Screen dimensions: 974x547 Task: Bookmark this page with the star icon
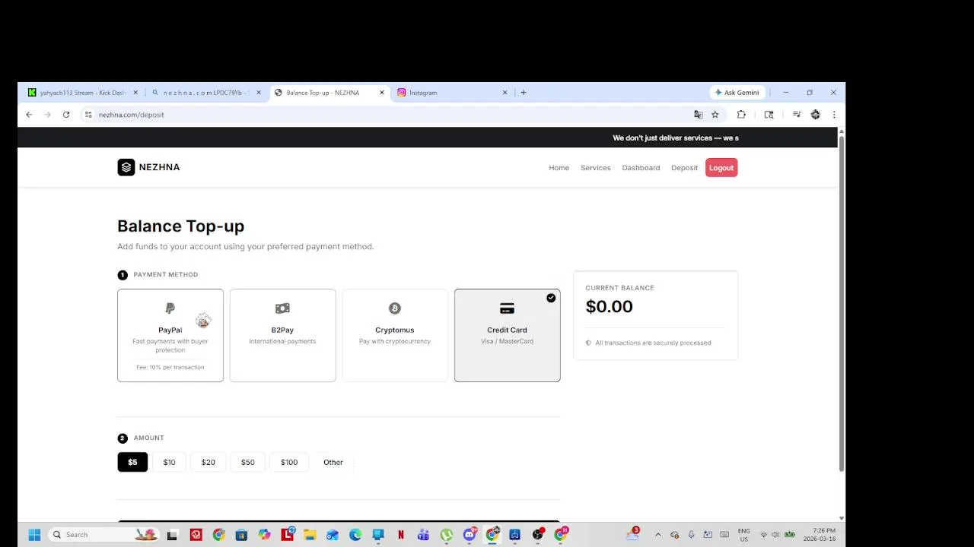(x=715, y=115)
